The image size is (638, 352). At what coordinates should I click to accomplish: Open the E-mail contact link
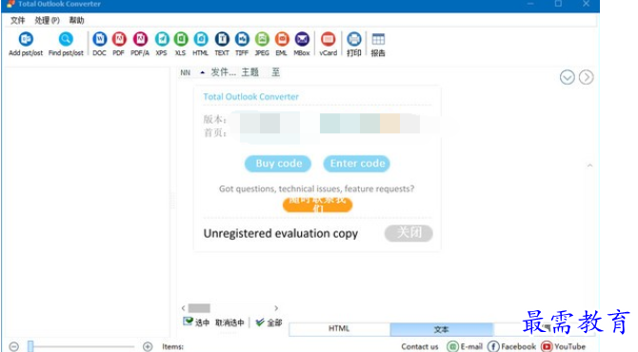tap(465, 346)
